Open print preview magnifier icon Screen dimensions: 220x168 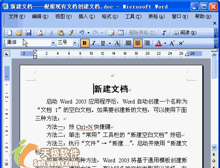pyautogui.click(x=40, y=33)
